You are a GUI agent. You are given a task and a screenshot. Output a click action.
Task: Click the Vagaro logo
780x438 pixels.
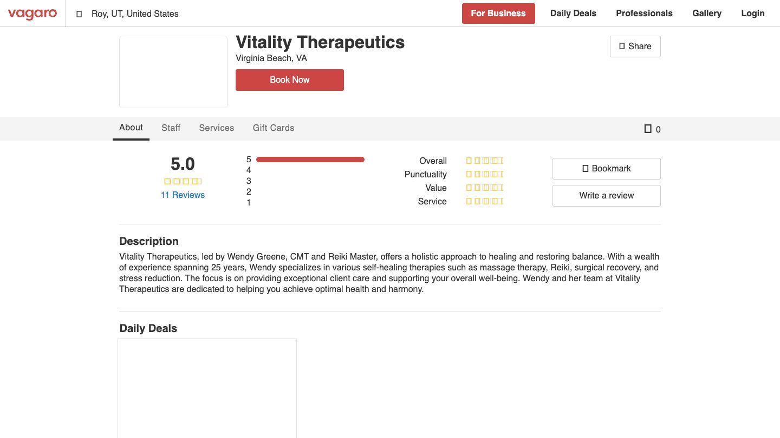[32, 14]
